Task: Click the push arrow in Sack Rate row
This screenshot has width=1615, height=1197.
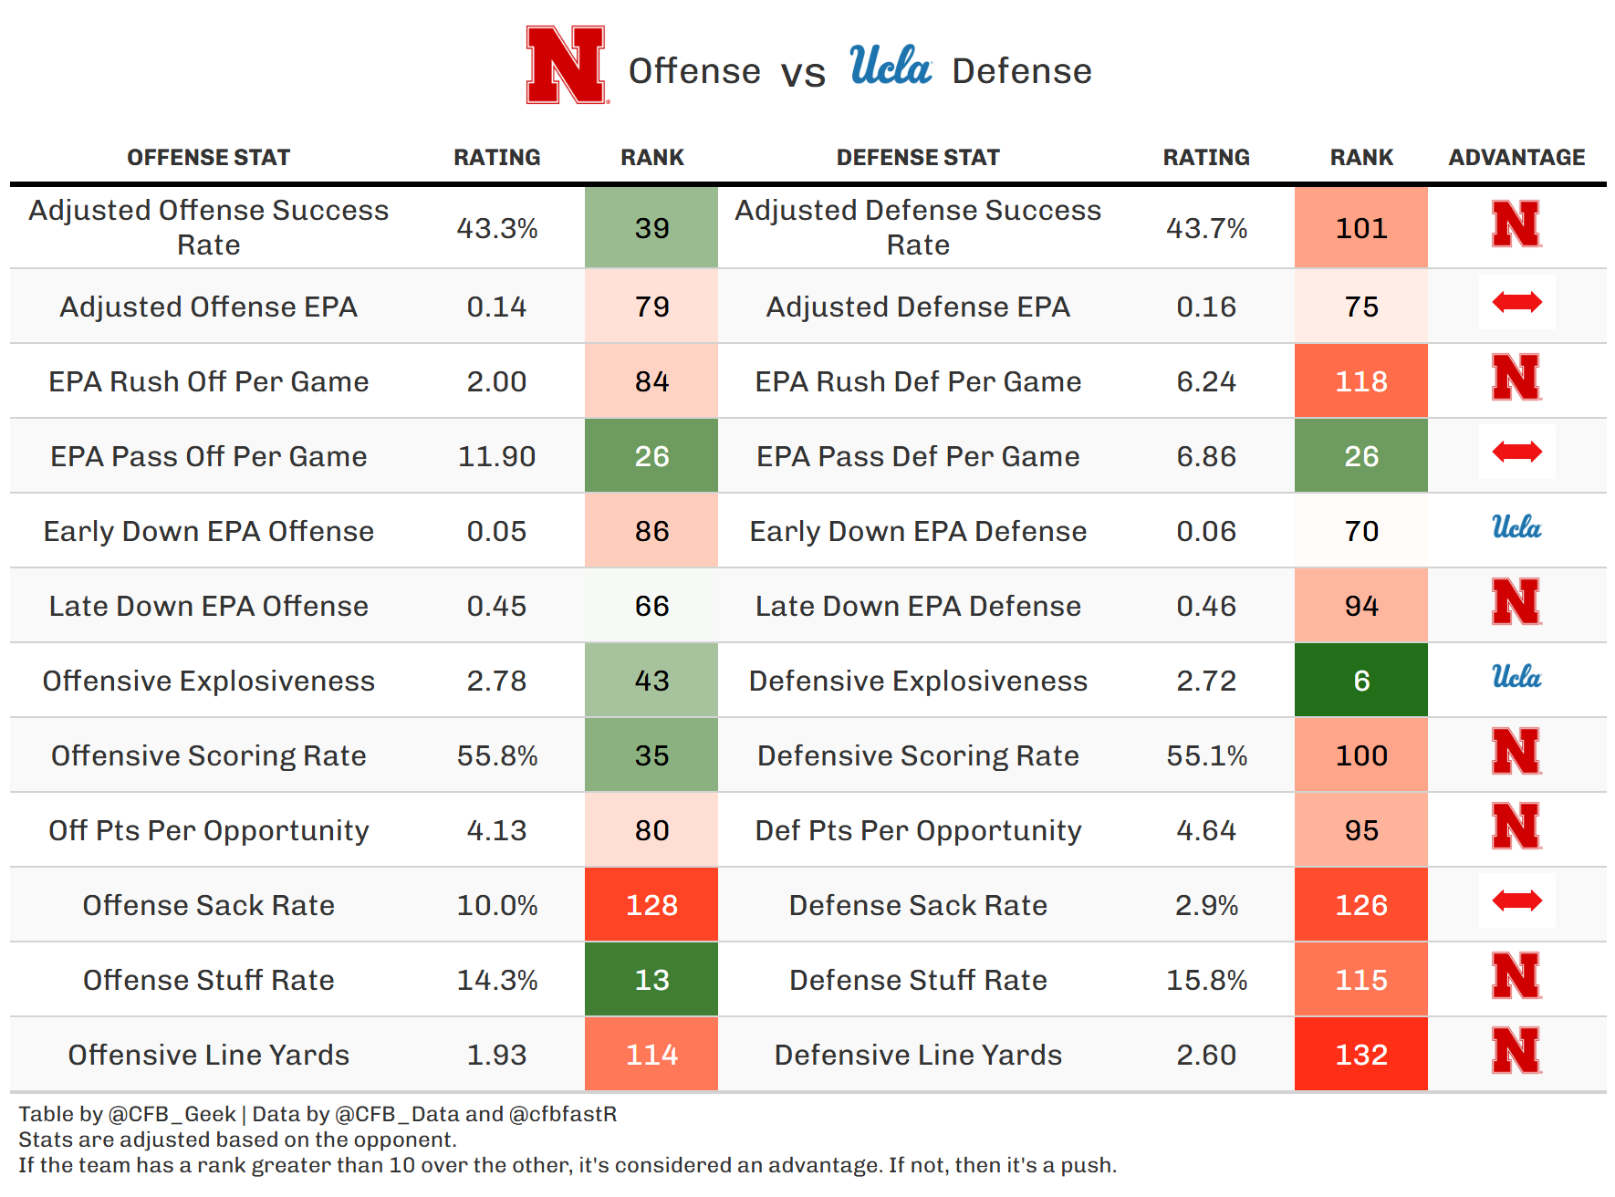Action: pos(1516,901)
